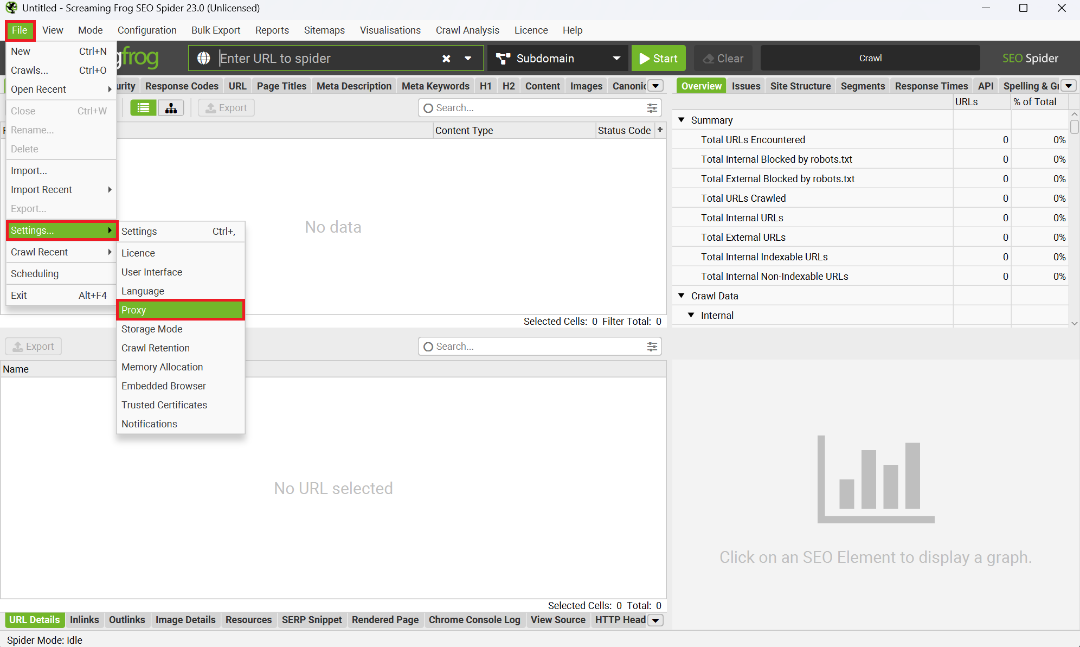Viewport: 1080px width, 647px height.
Task: Switch to tree view icon
Action: point(171,108)
